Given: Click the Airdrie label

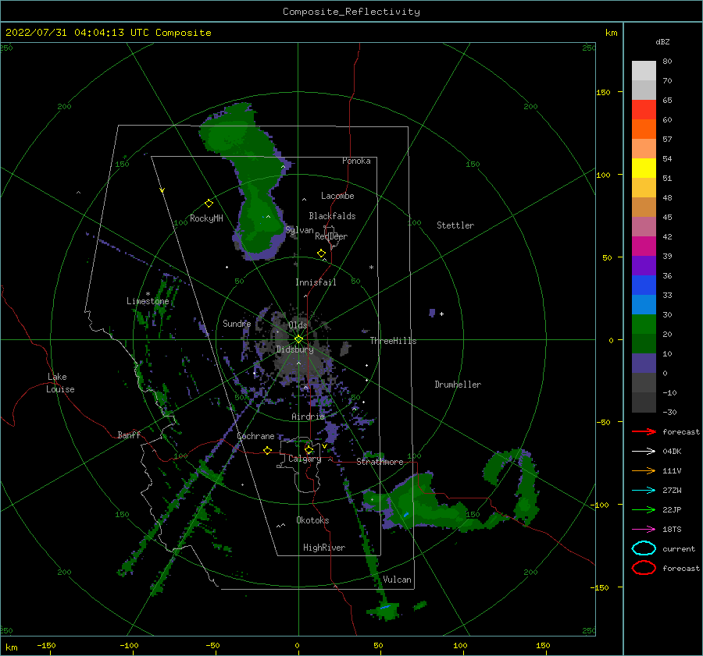Looking at the screenshot, I should click(308, 417).
